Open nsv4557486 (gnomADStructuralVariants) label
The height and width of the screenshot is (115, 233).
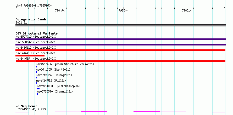click(65, 64)
